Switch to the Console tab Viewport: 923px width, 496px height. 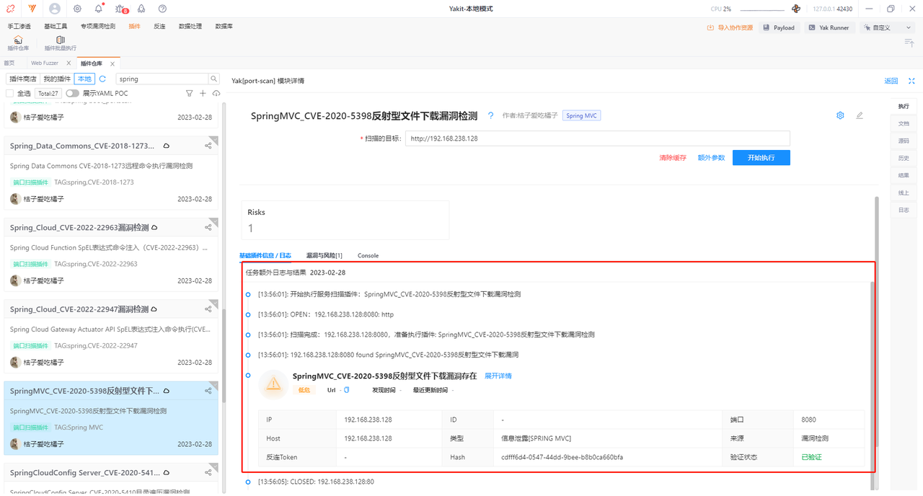click(368, 255)
